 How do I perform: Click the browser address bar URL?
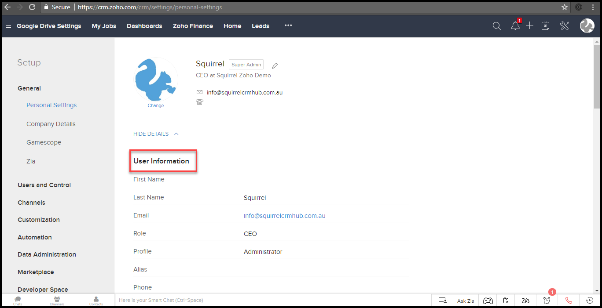(x=150, y=7)
